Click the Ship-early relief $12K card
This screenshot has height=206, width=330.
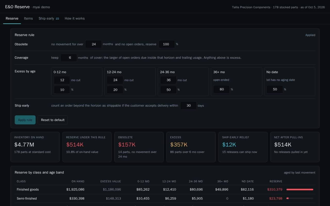point(243,147)
